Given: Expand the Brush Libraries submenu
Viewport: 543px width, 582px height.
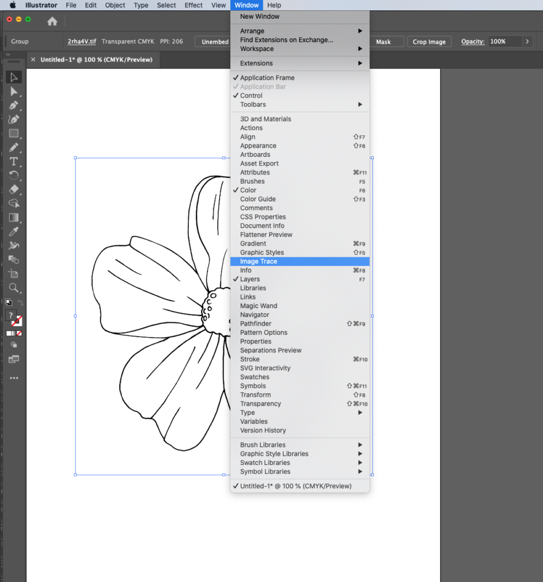Looking at the screenshot, I should [263, 444].
